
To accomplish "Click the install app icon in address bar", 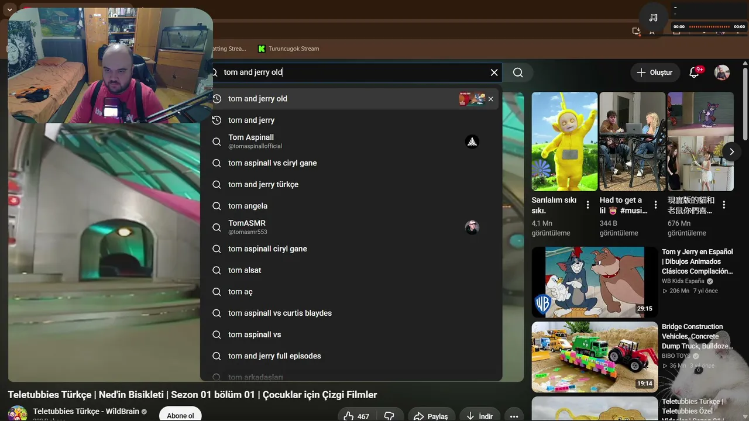I will coord(636,31).
